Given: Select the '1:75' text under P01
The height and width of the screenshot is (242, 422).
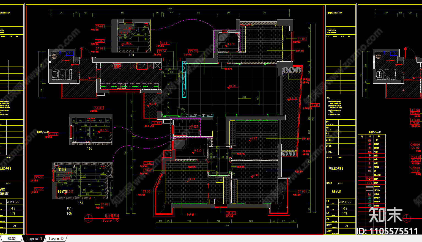Looking at the screenshot, I should pyautogui.click(x=69, y=213).
